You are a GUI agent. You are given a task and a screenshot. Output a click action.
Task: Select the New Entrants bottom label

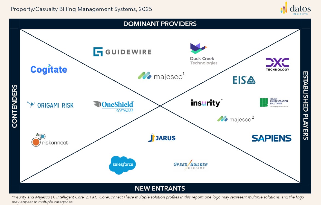pyautogui.click(x=160, y=188)
